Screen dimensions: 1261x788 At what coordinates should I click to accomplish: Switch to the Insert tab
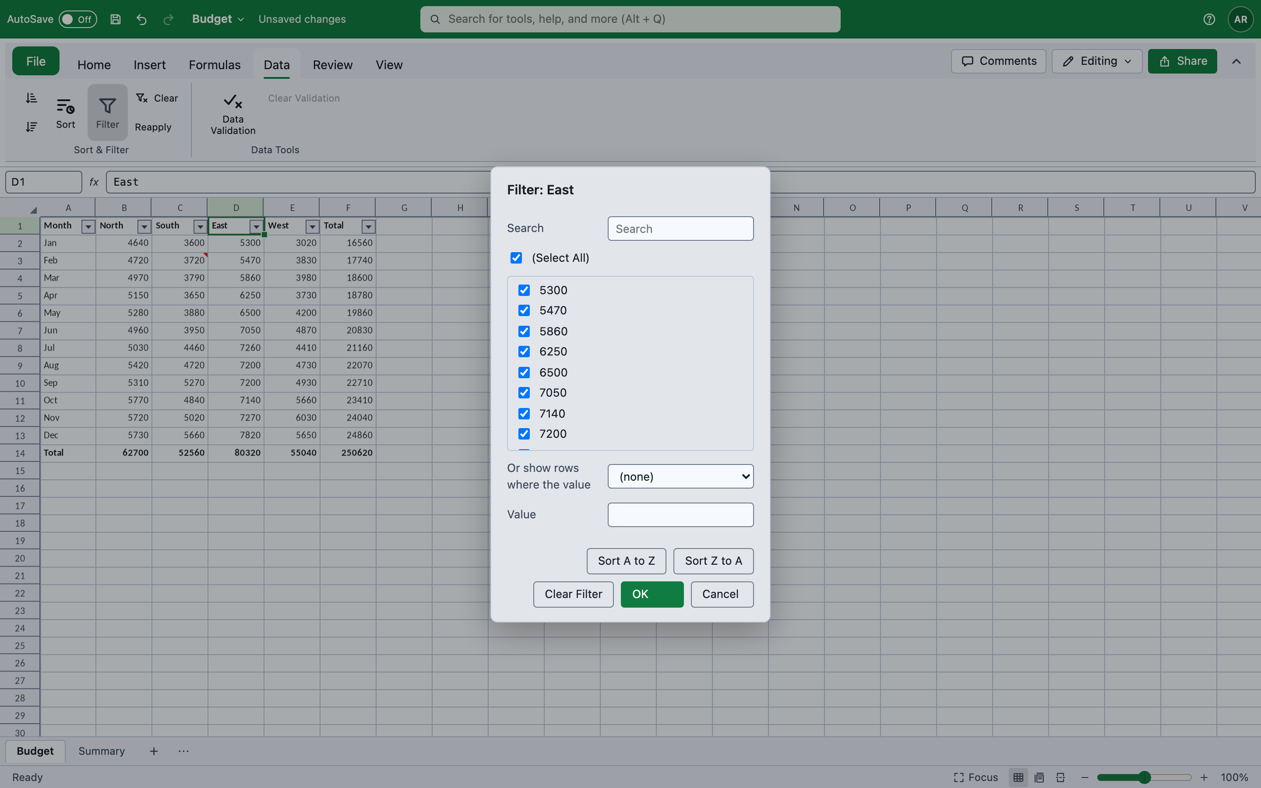click(x=150, y=65)
